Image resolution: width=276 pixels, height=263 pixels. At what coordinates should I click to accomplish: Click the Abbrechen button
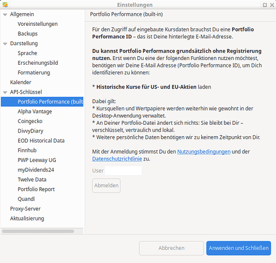pyautogui.click(x=171, y=248)
